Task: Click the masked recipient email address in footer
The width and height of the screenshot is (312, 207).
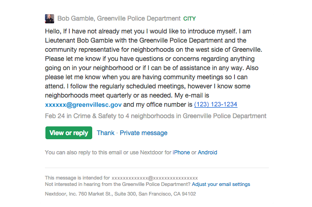Action: tap(155, 178)
